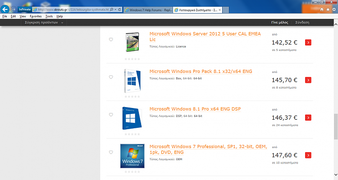This screenshot has height=180, width=338.
Task: Click red arrow next to 142,52 € price
Action: [308, 42]
